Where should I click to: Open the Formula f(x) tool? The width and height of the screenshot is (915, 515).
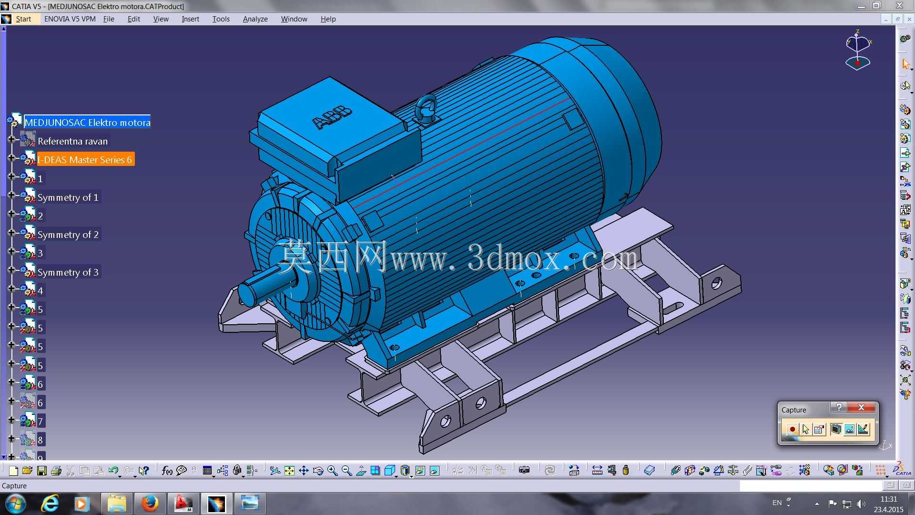pyautogui.click(x=167, y=471)
